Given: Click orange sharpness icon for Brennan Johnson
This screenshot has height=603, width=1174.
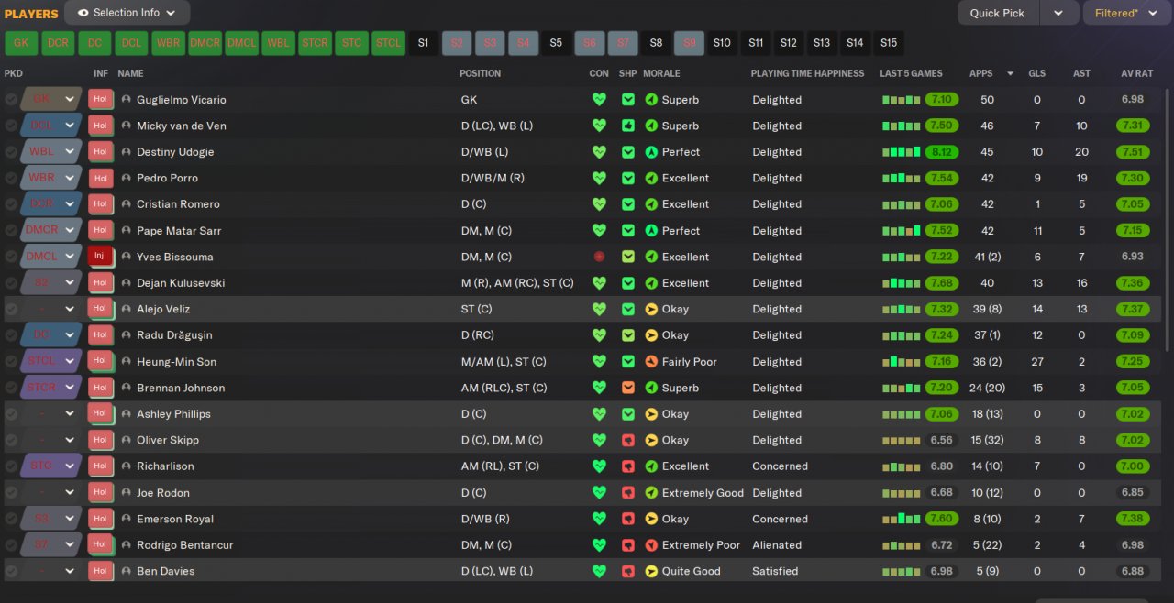Looking at the screenshot, I should (x=627, y=388).
